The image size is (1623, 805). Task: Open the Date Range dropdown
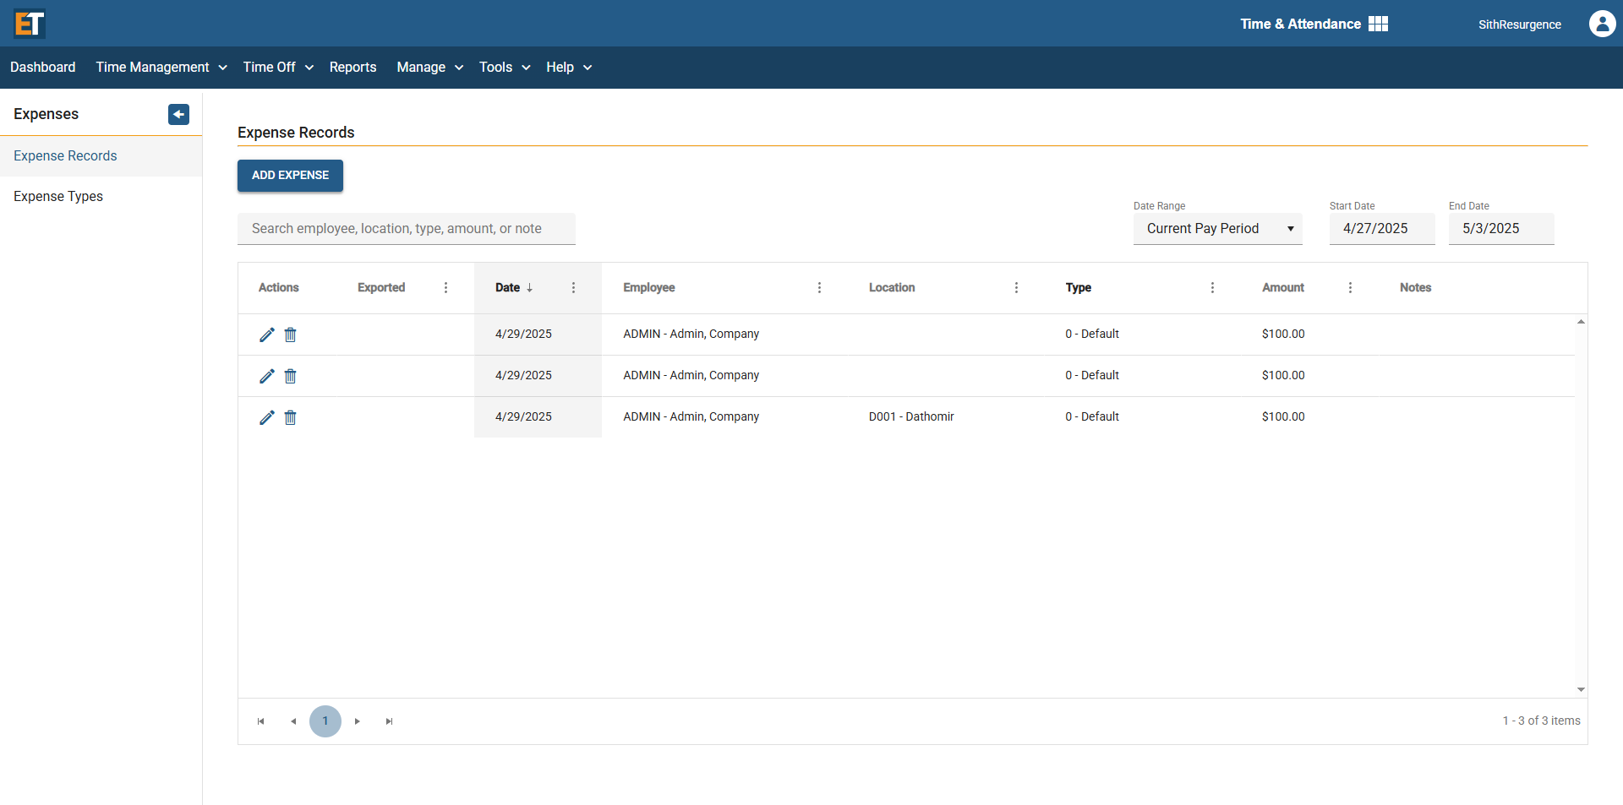pyautogui.click(x=1217, y=229)
